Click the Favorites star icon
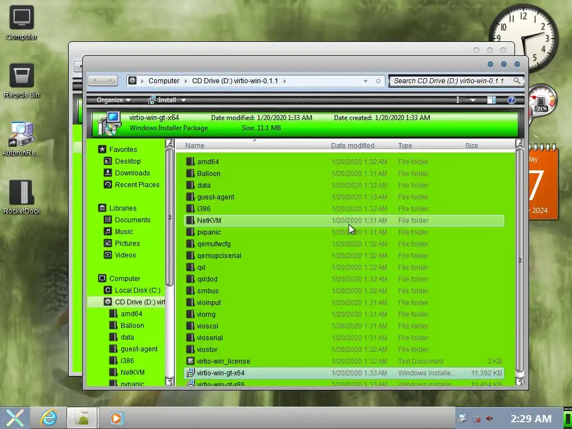 tap(102, 149)
